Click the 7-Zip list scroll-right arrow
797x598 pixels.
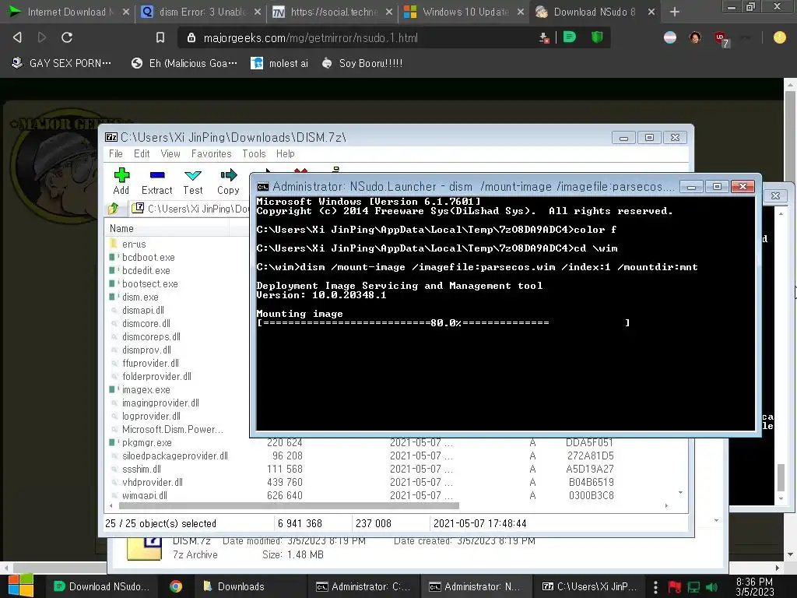(x=666, y=505)
